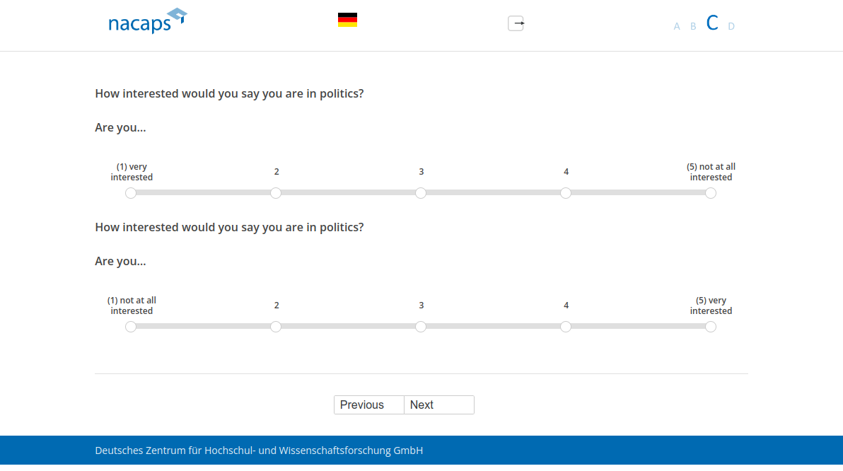Viewport: 843px width, 471px height.
Task: Click the exit survey icon
Action: point(516,23)
